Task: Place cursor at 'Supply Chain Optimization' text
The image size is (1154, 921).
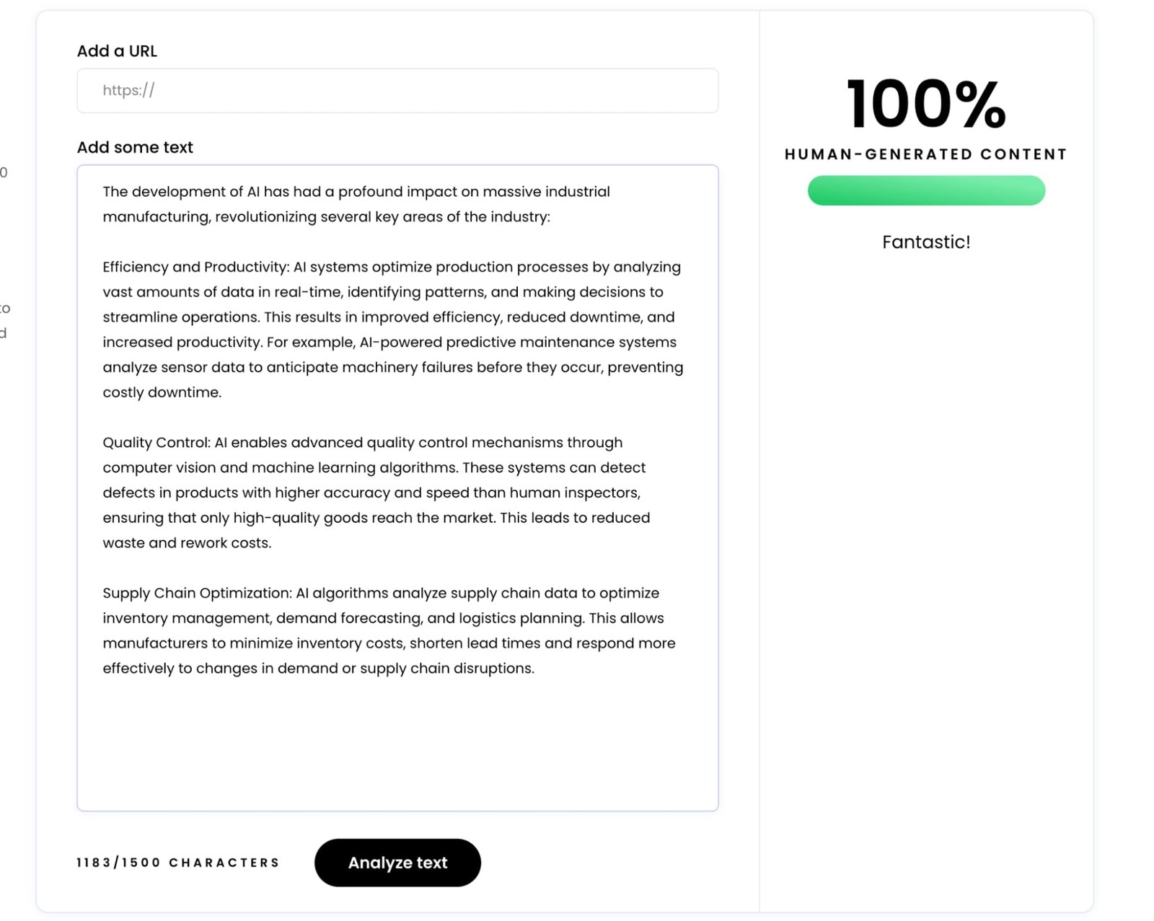Action: click(196, 594)
